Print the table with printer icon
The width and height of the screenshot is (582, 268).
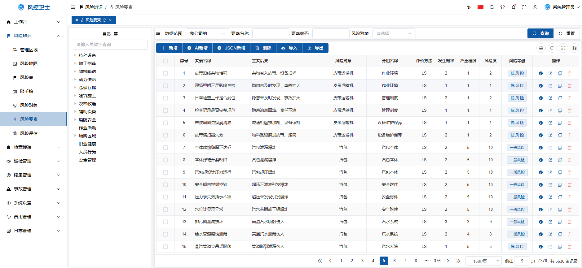click(541, 48)
